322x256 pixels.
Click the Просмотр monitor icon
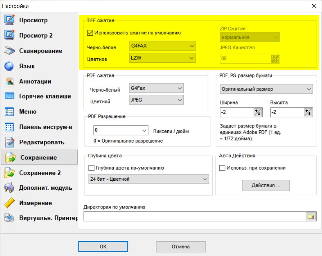pos(9,20)
